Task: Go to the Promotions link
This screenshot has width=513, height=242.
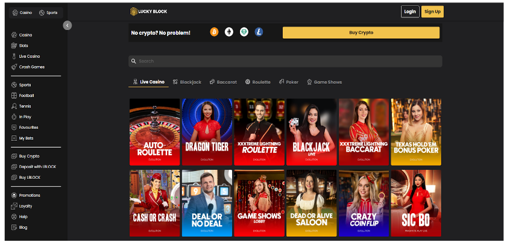Action: click(30, 195)
